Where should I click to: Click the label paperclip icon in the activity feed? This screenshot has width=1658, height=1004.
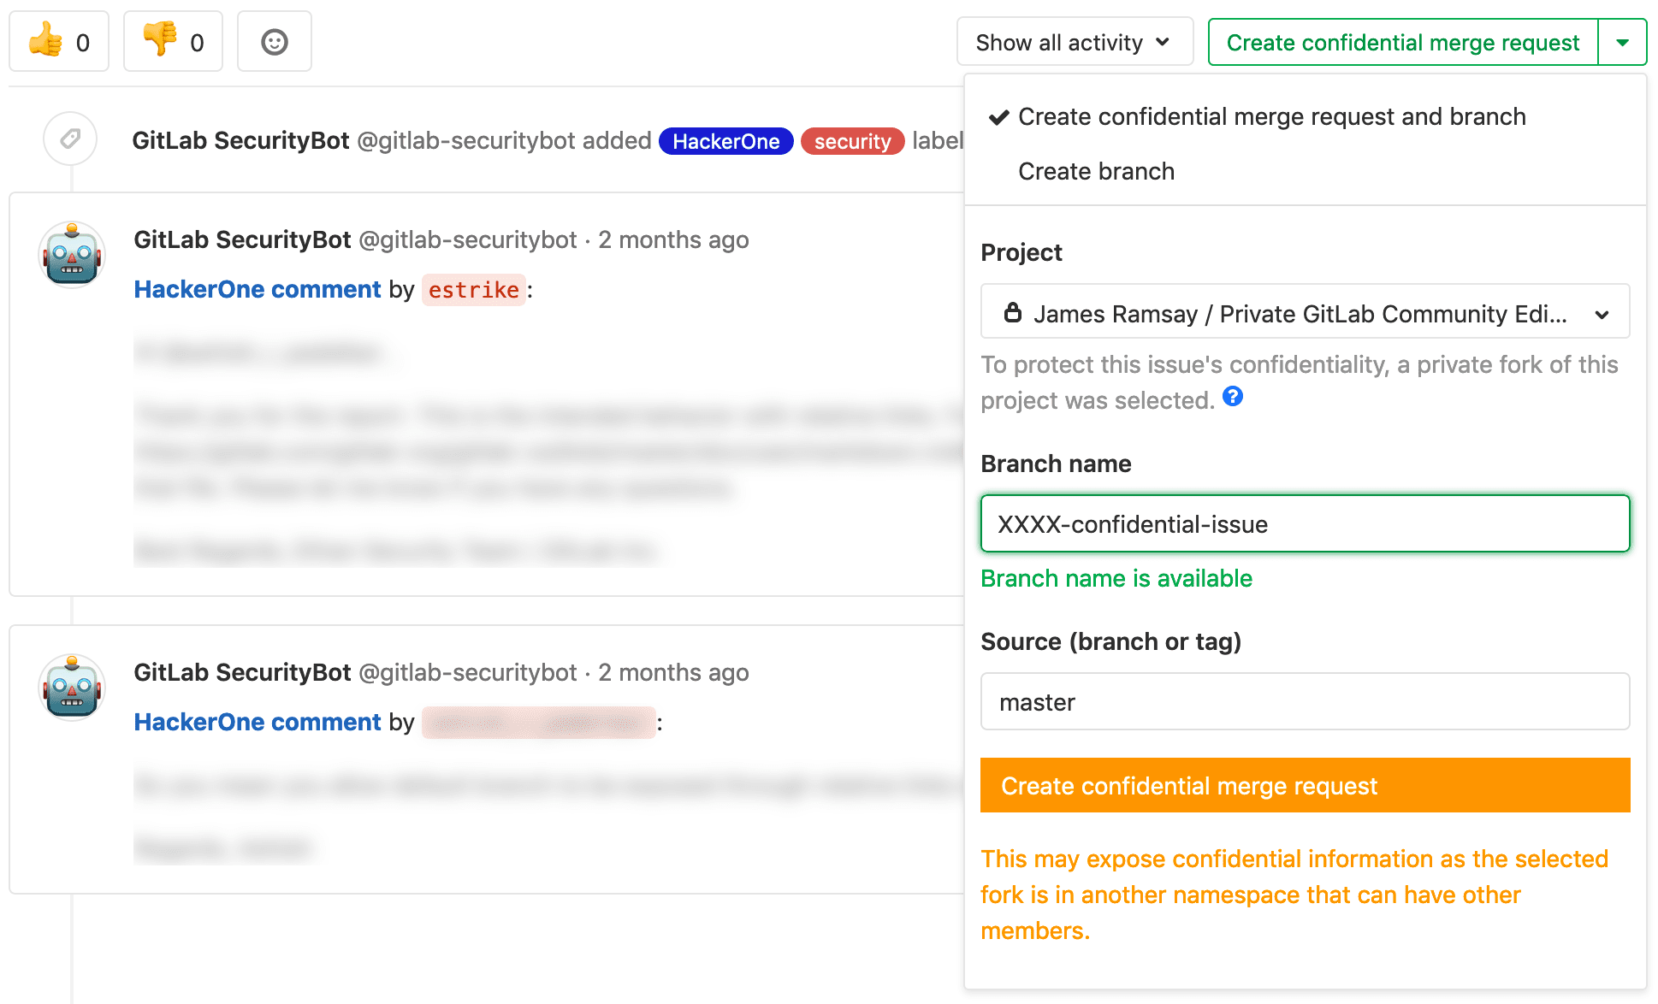pyautogui.click(x=70, y=139)
